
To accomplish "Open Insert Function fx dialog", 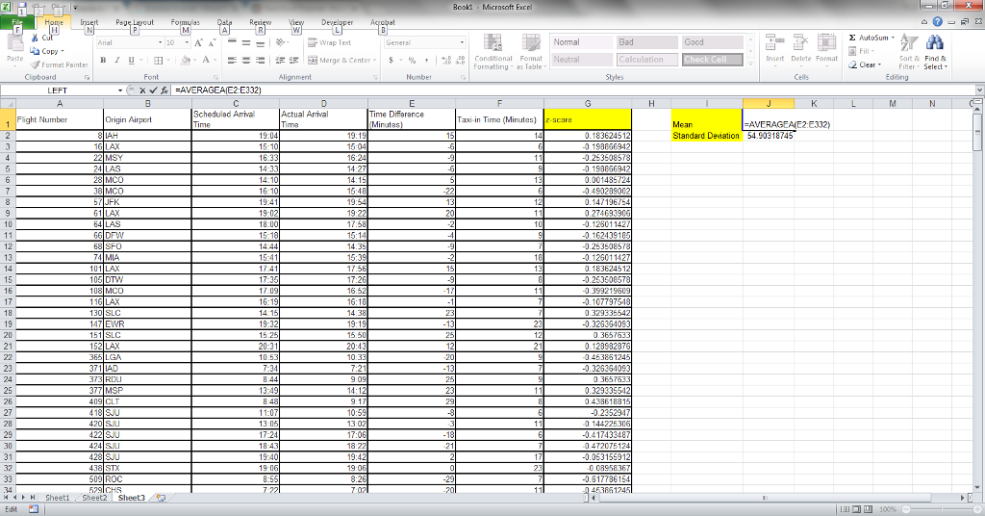I will tap(164, 90).
